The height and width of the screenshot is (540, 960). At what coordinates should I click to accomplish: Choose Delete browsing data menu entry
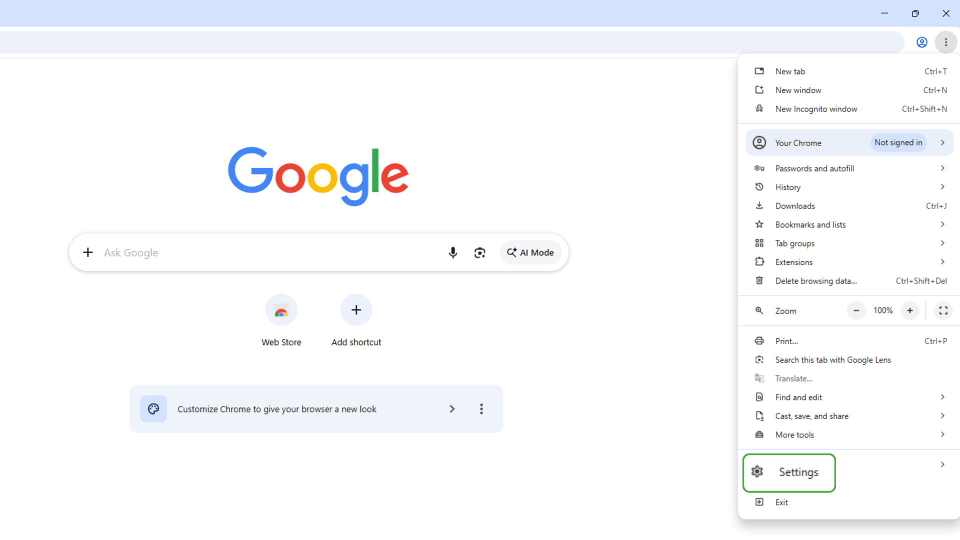(849, 281)
